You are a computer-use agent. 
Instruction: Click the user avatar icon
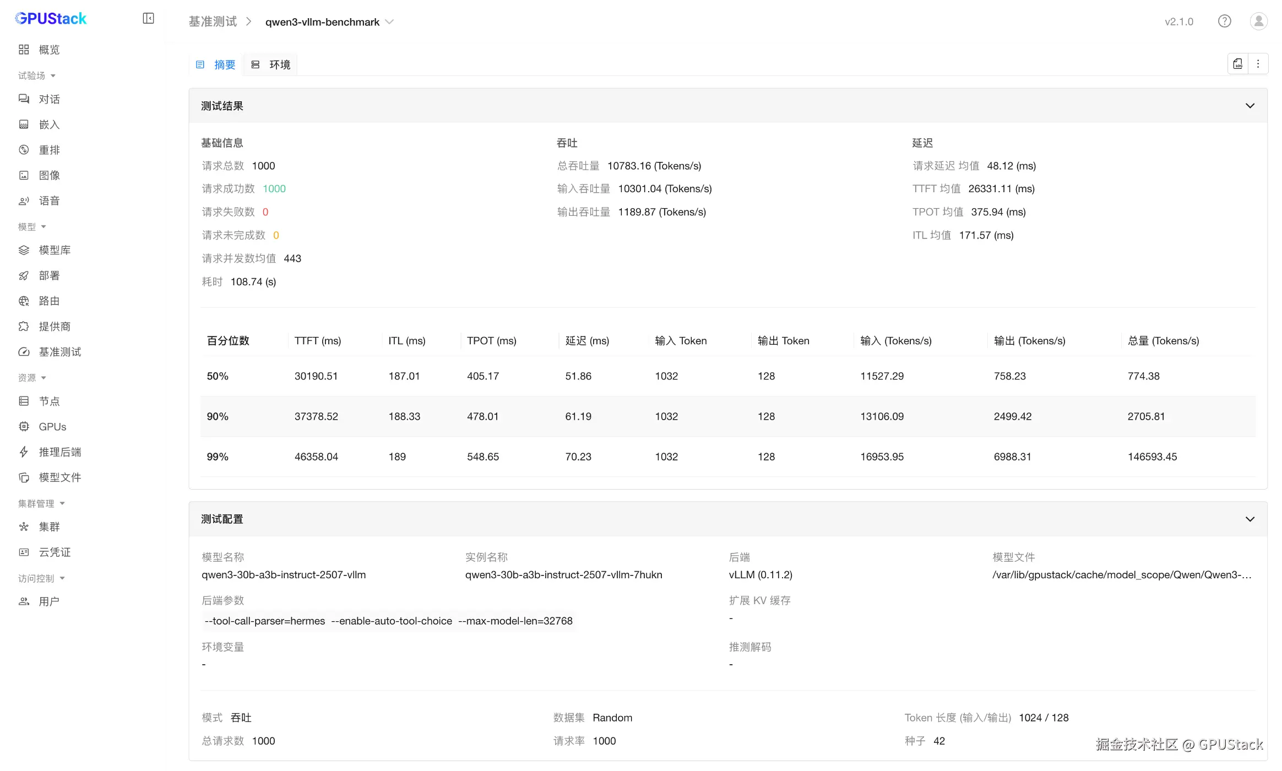(1258, 21)
